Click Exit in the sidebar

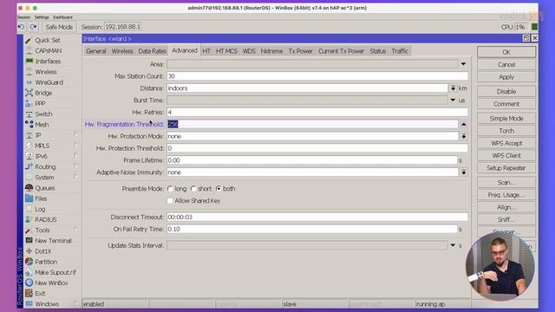coord(40,294)
